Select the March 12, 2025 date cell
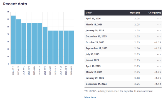Image resolution: width=168 pixels, height=100 pixels. [x=94, y=72]
